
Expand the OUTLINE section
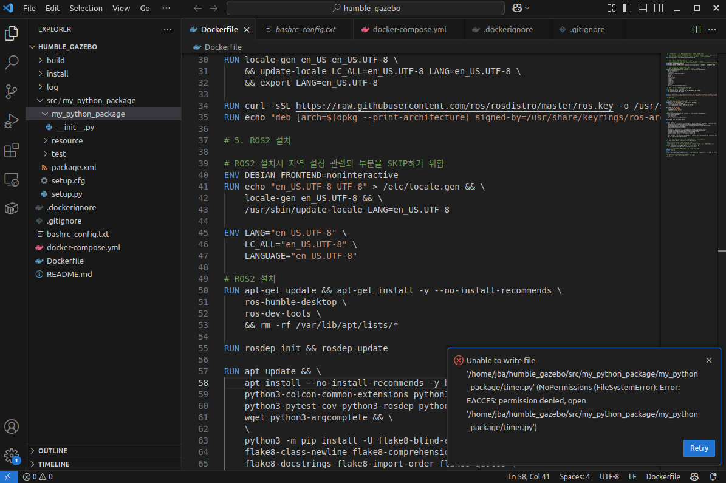click(x=53, y=451)
